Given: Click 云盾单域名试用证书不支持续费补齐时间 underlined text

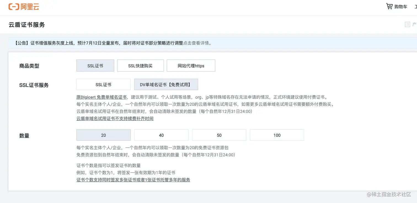Looking at the screenshot, I should (115, 119).
